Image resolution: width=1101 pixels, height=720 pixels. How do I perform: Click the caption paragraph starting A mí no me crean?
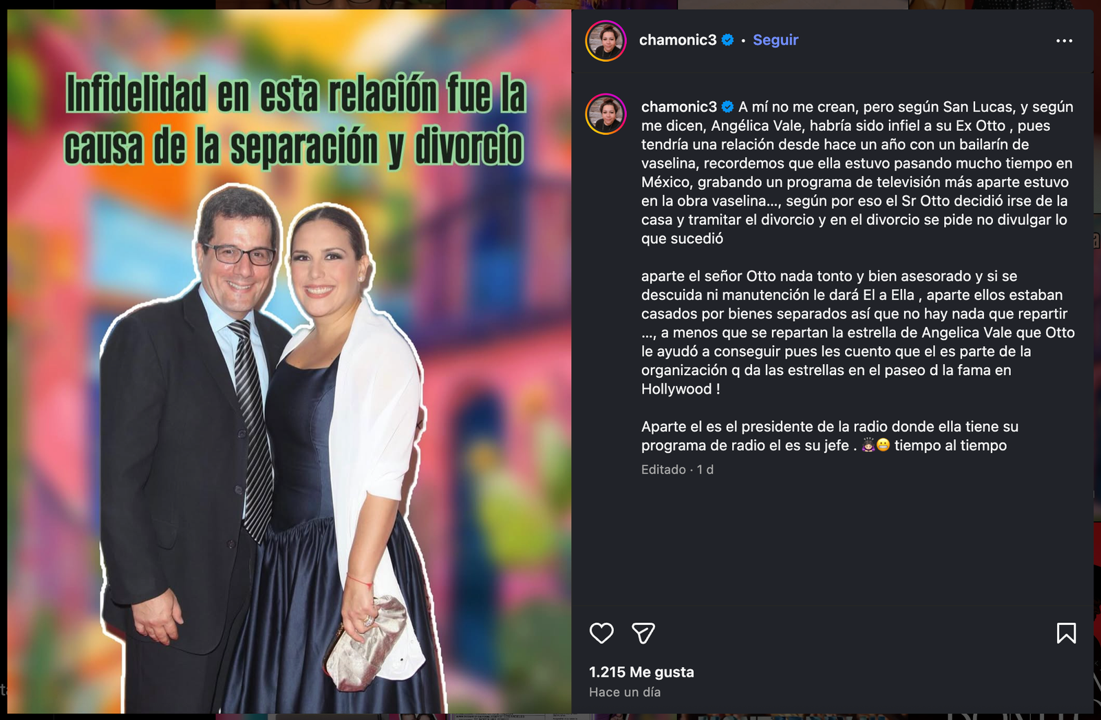click(857, 173)
